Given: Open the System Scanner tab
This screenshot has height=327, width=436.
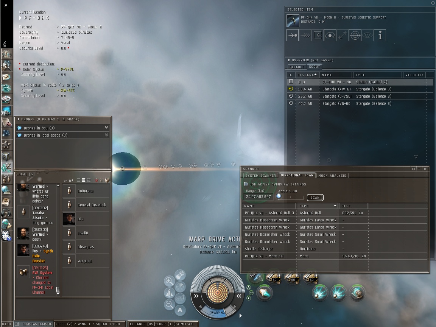Looking at the screenshot, I should pos(260,176).
